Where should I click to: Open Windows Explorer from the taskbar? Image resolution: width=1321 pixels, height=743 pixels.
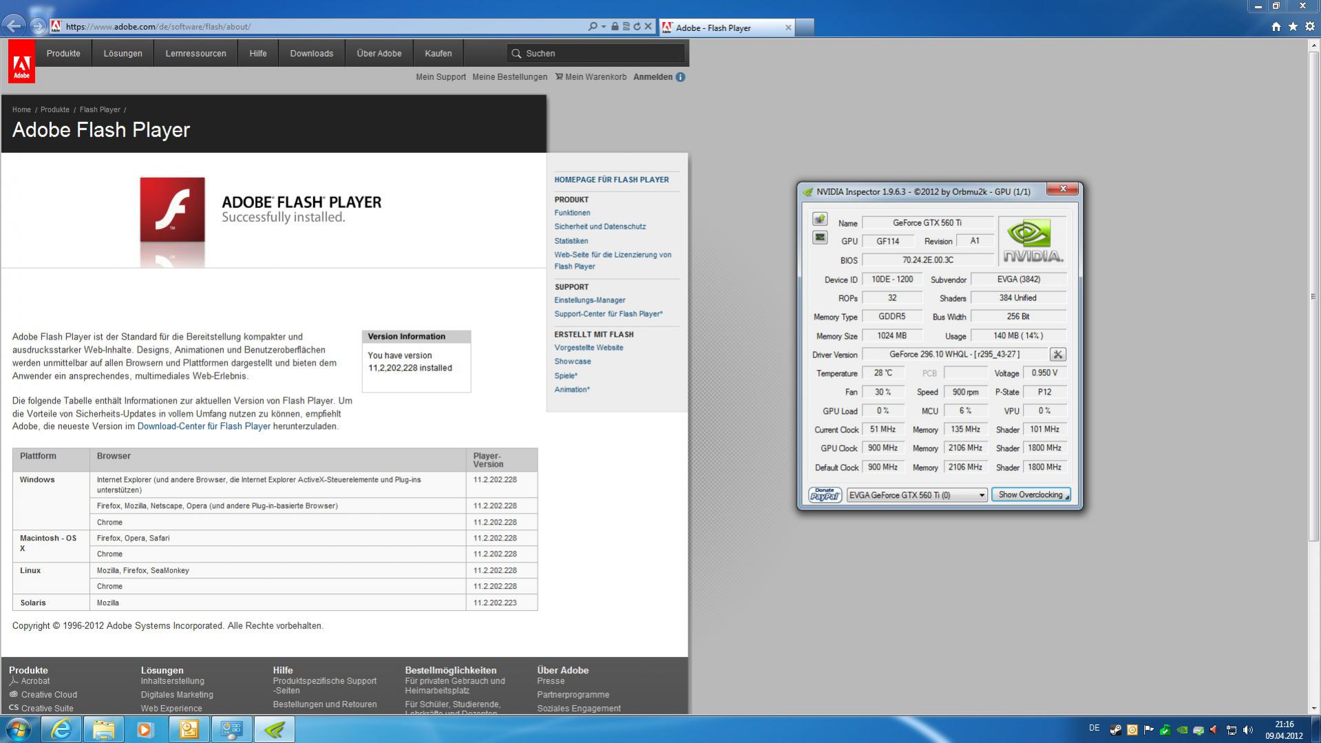tap(103, 729)
